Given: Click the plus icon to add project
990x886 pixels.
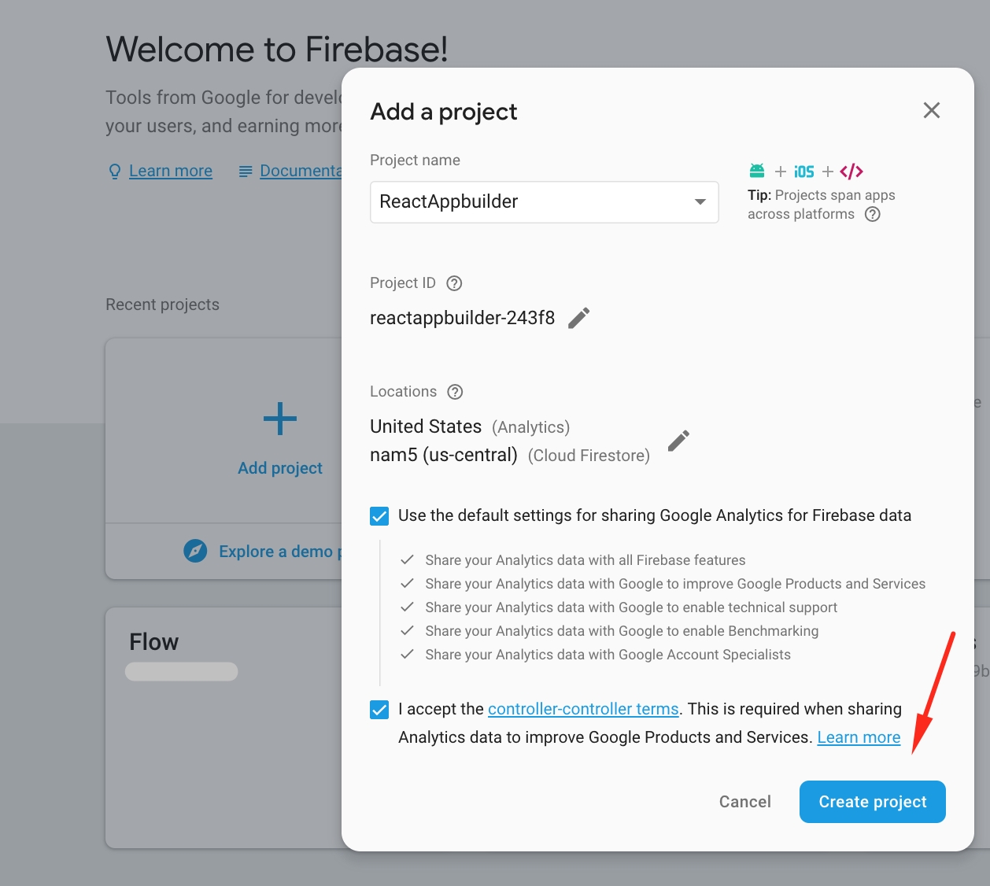Looking at the screenshot, I should (280, 419).
